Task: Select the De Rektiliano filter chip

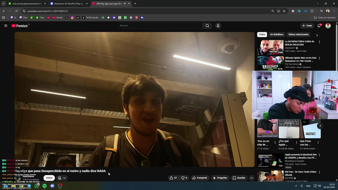Action: [x=277, y=35]
